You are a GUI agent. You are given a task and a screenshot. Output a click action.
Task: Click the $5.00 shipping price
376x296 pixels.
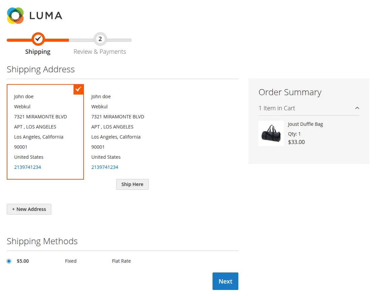[23, 261]
